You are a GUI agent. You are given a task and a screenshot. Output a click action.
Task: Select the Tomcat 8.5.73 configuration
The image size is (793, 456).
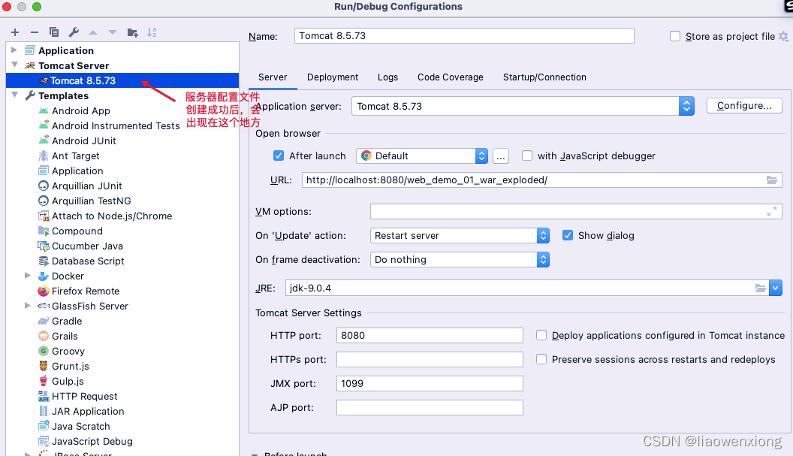pos(122,80)
